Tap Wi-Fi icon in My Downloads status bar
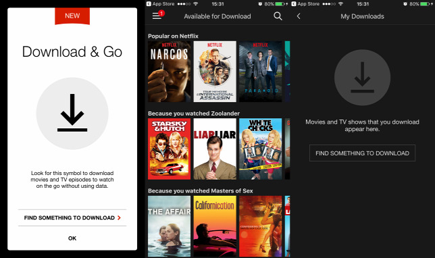This screenshot has height=258, width=435. [340, 4]
